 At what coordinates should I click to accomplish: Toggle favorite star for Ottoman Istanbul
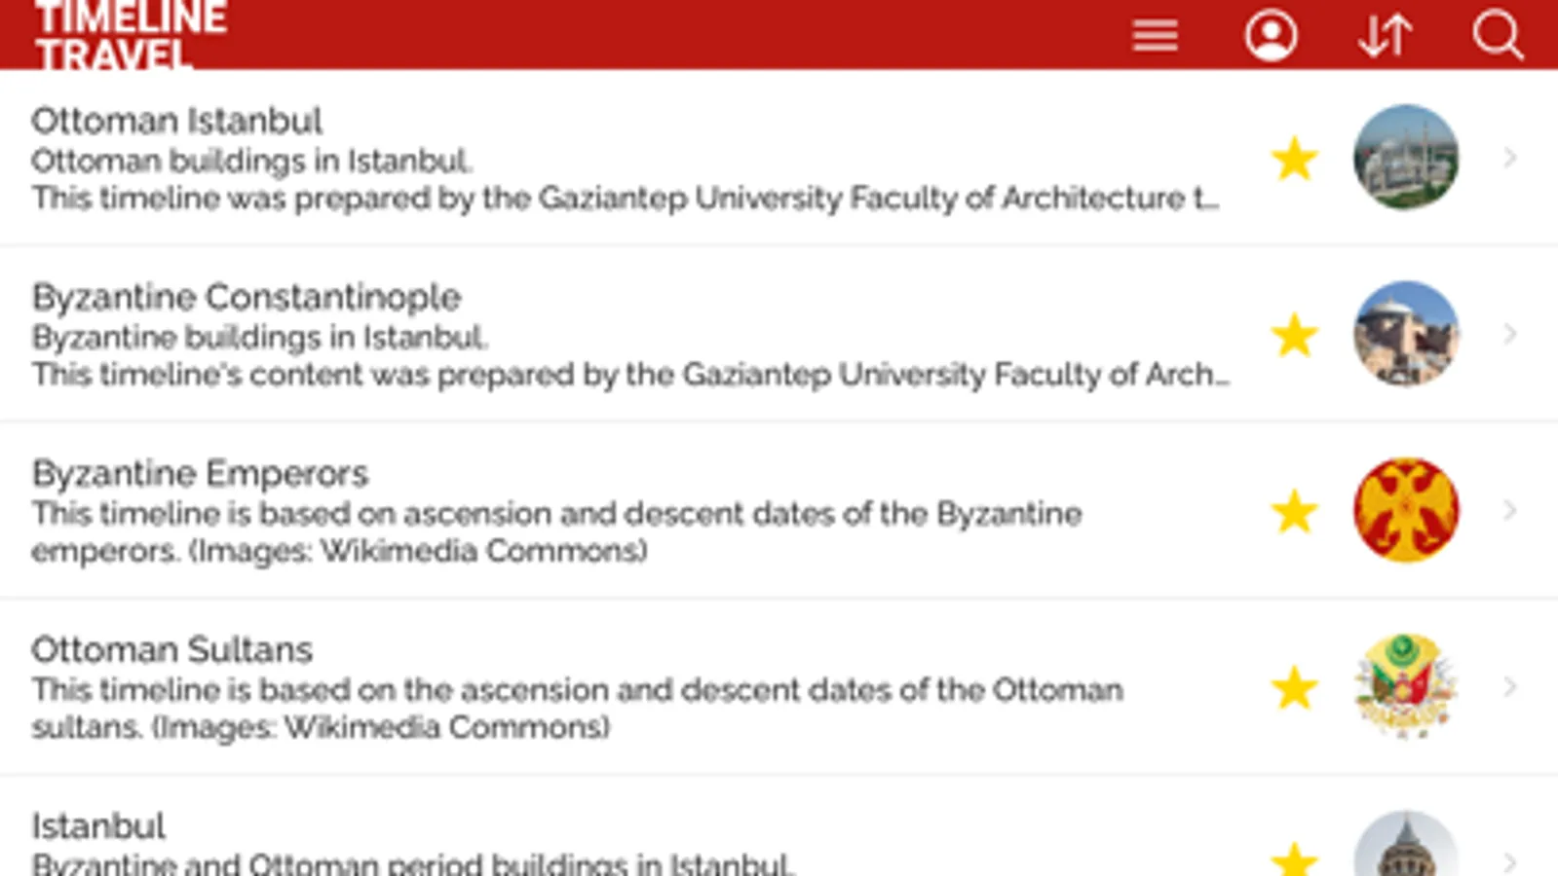[x=1295, y=159]
